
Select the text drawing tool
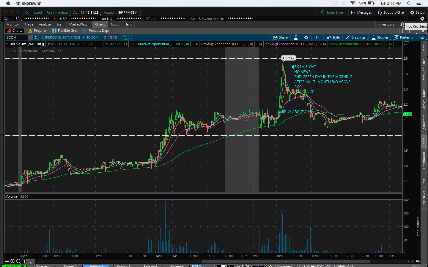24,261
